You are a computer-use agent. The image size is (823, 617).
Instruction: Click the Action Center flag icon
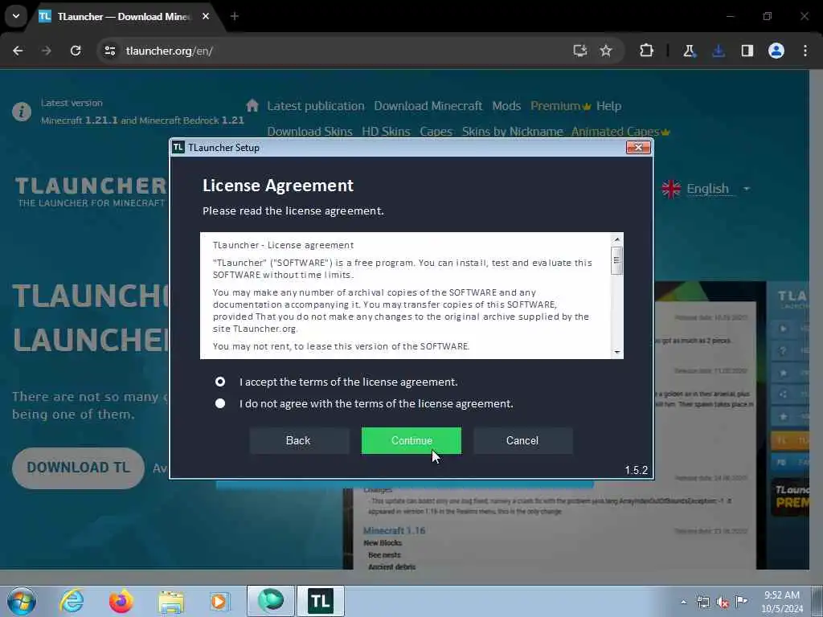coord(741,601)
